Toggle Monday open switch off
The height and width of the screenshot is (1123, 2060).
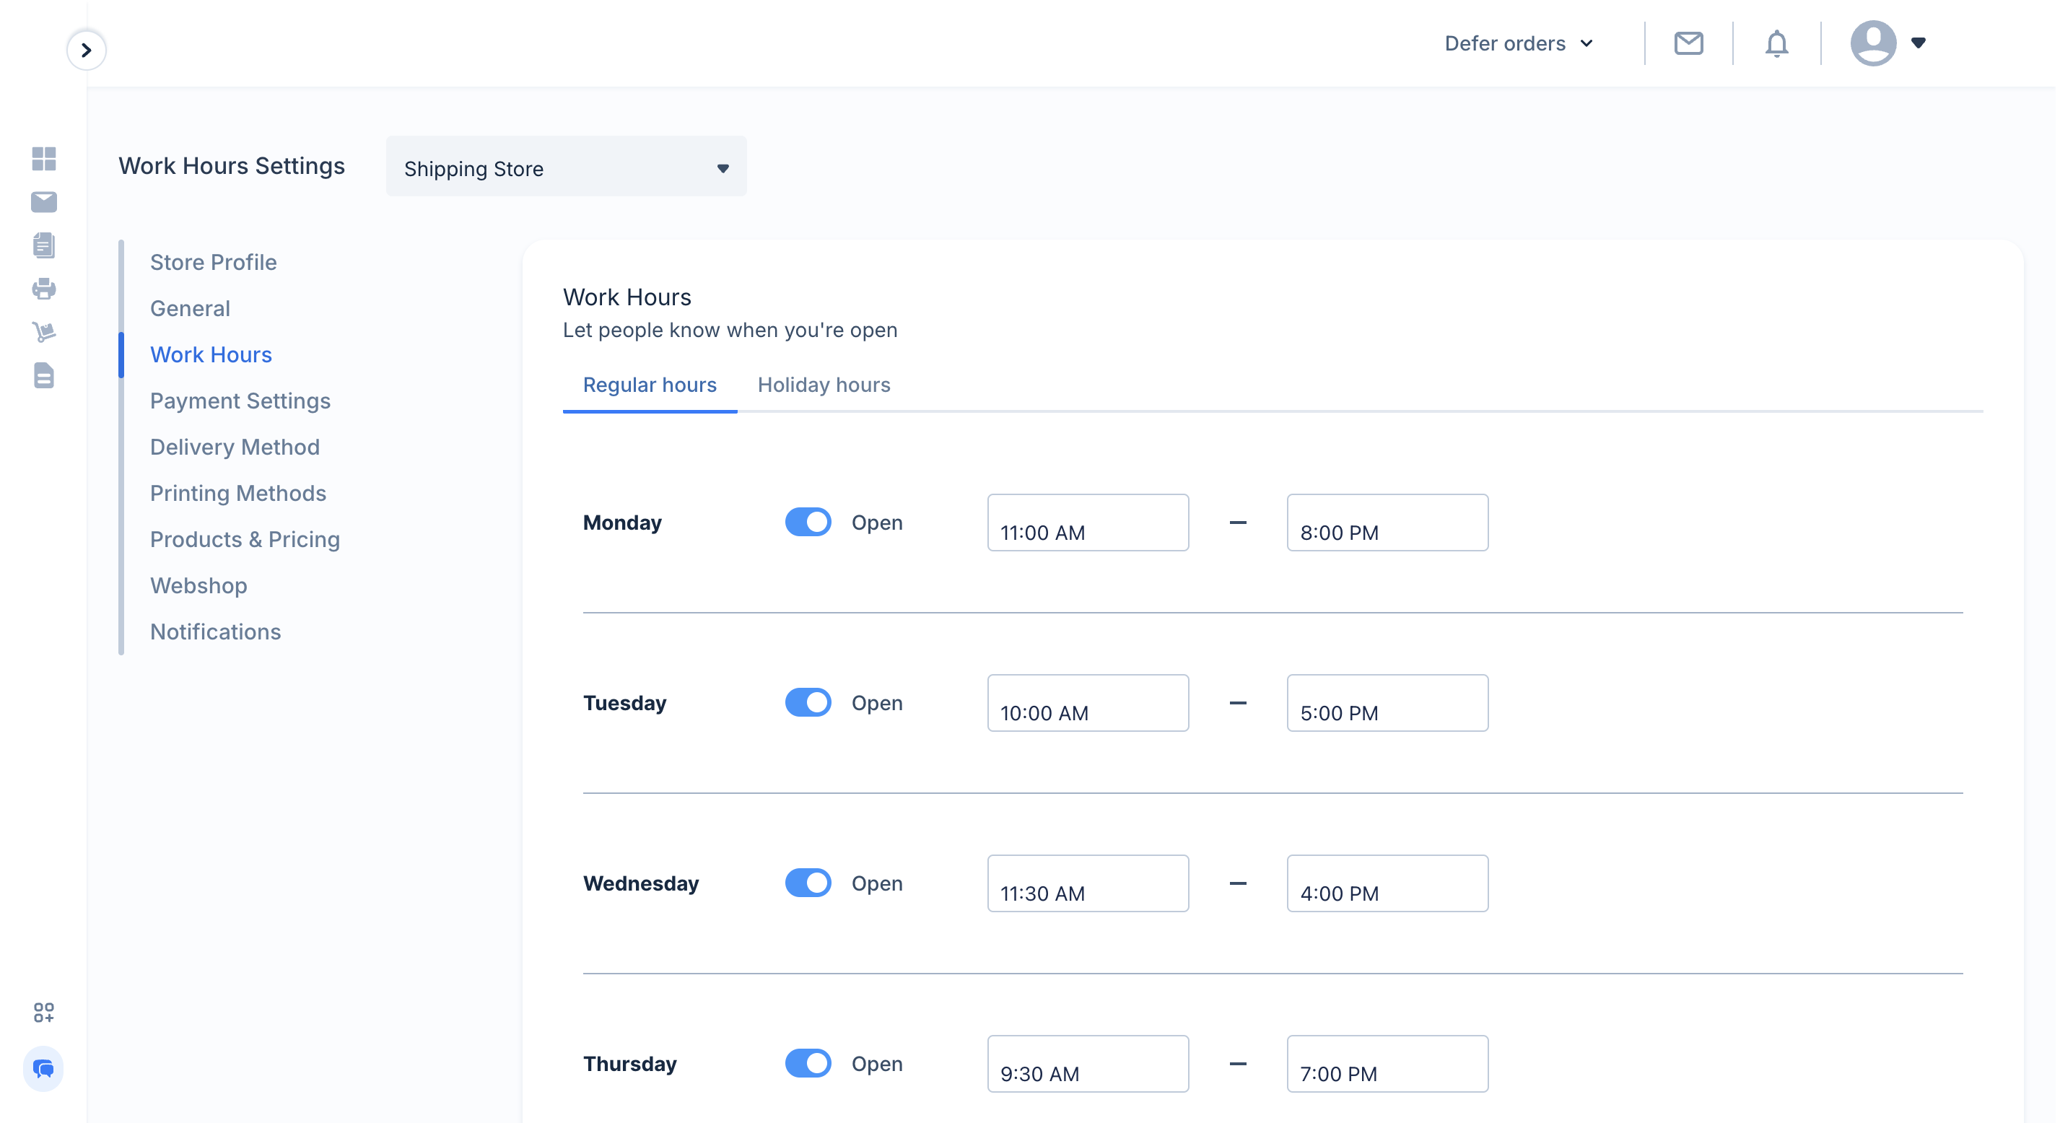pyautogui.click(x=808, y=523)
